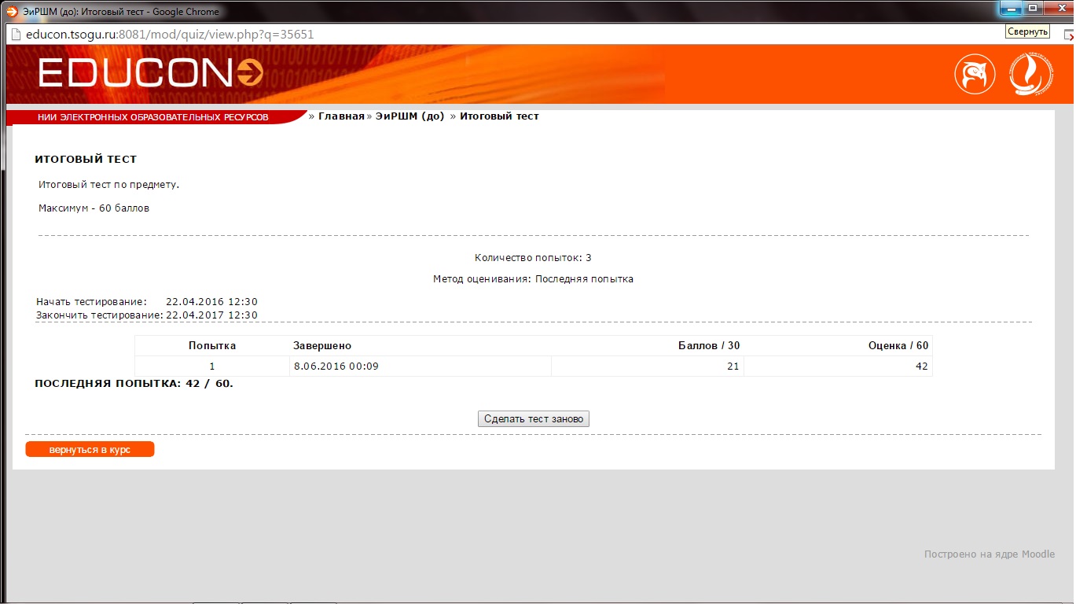Open the ЭиРШМ (до) course breadcrumb
1076x604 pixels.
click(409, 116)
